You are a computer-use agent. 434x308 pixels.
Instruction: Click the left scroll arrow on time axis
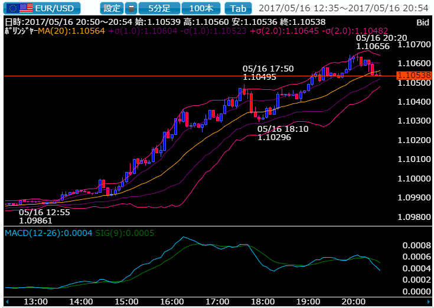[7, 301]
